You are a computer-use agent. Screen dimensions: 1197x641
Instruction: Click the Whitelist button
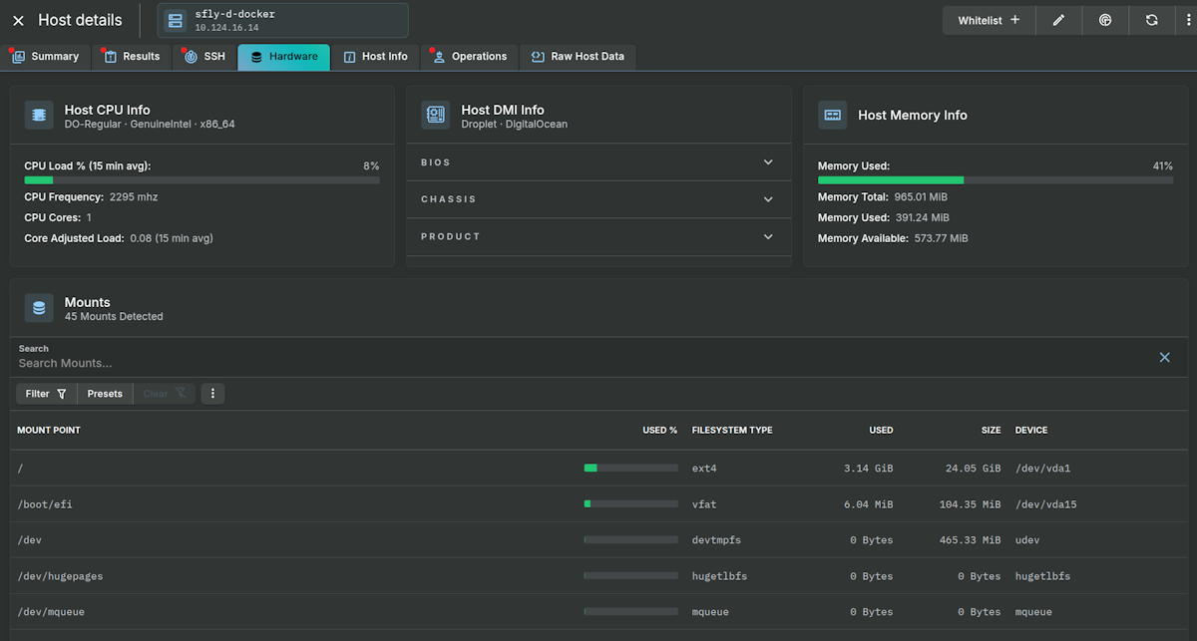[x=989, y=20]
